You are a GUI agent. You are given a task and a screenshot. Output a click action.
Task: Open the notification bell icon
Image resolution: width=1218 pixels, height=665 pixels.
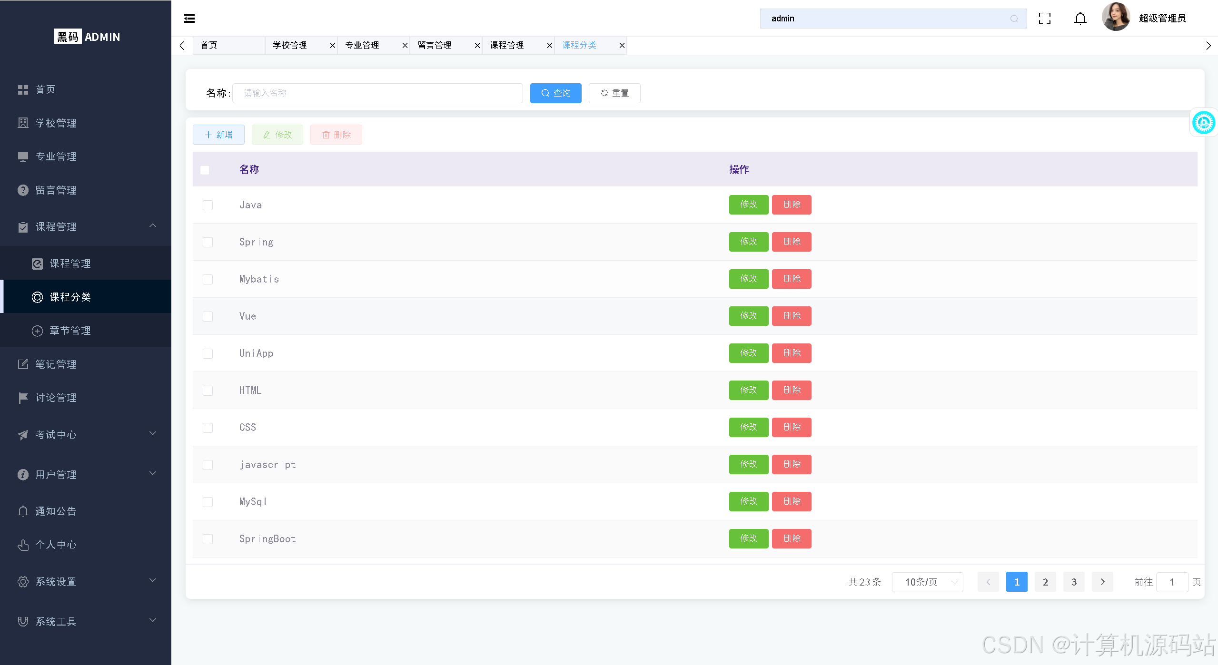coord(1080,19)
